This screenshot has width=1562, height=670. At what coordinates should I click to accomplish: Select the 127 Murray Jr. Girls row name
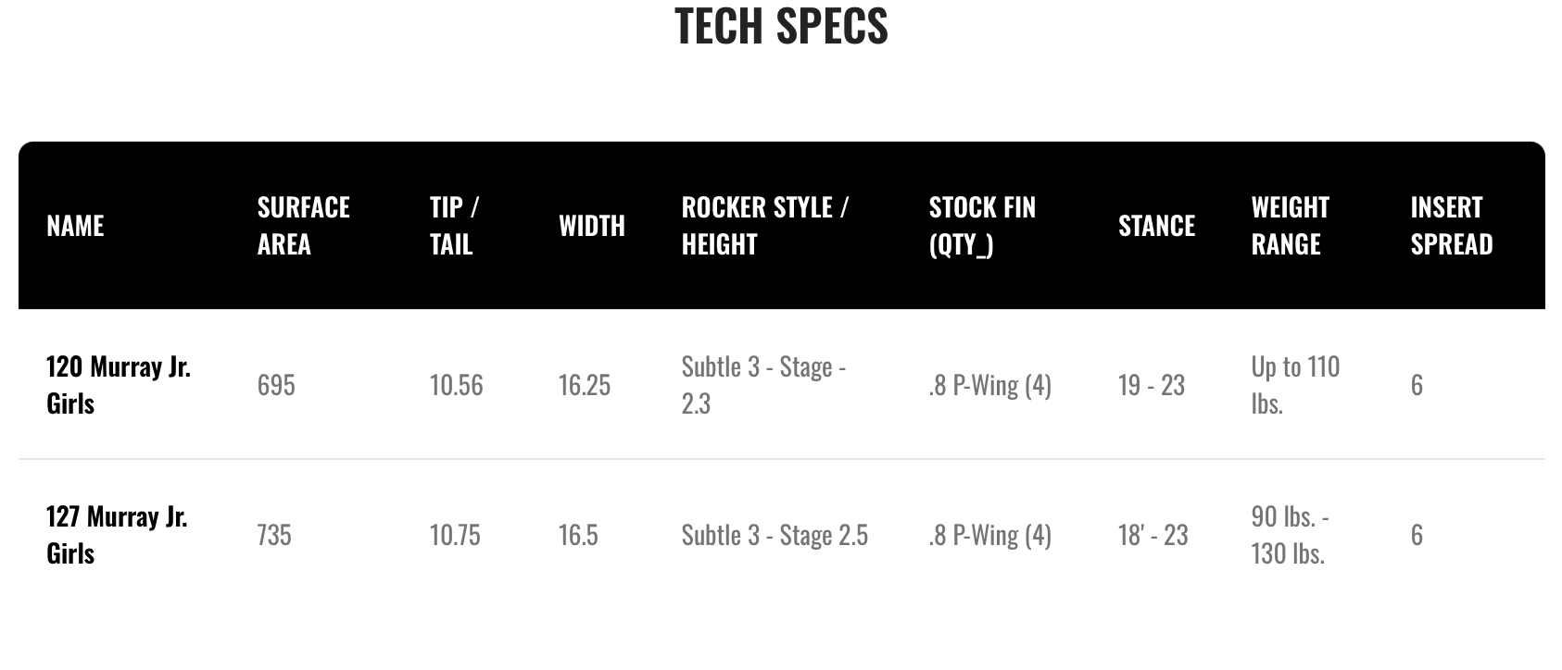click(117, 535)
